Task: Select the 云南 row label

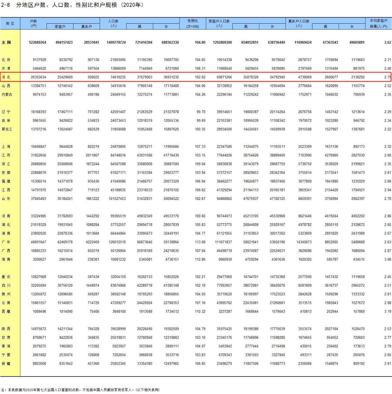Action: [x=6, y=303]
